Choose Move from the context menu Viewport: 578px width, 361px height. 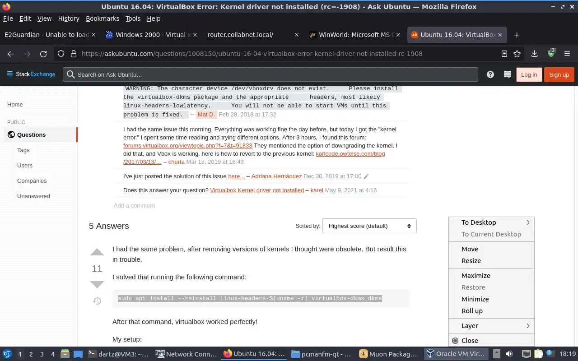(x=491, y=249)
